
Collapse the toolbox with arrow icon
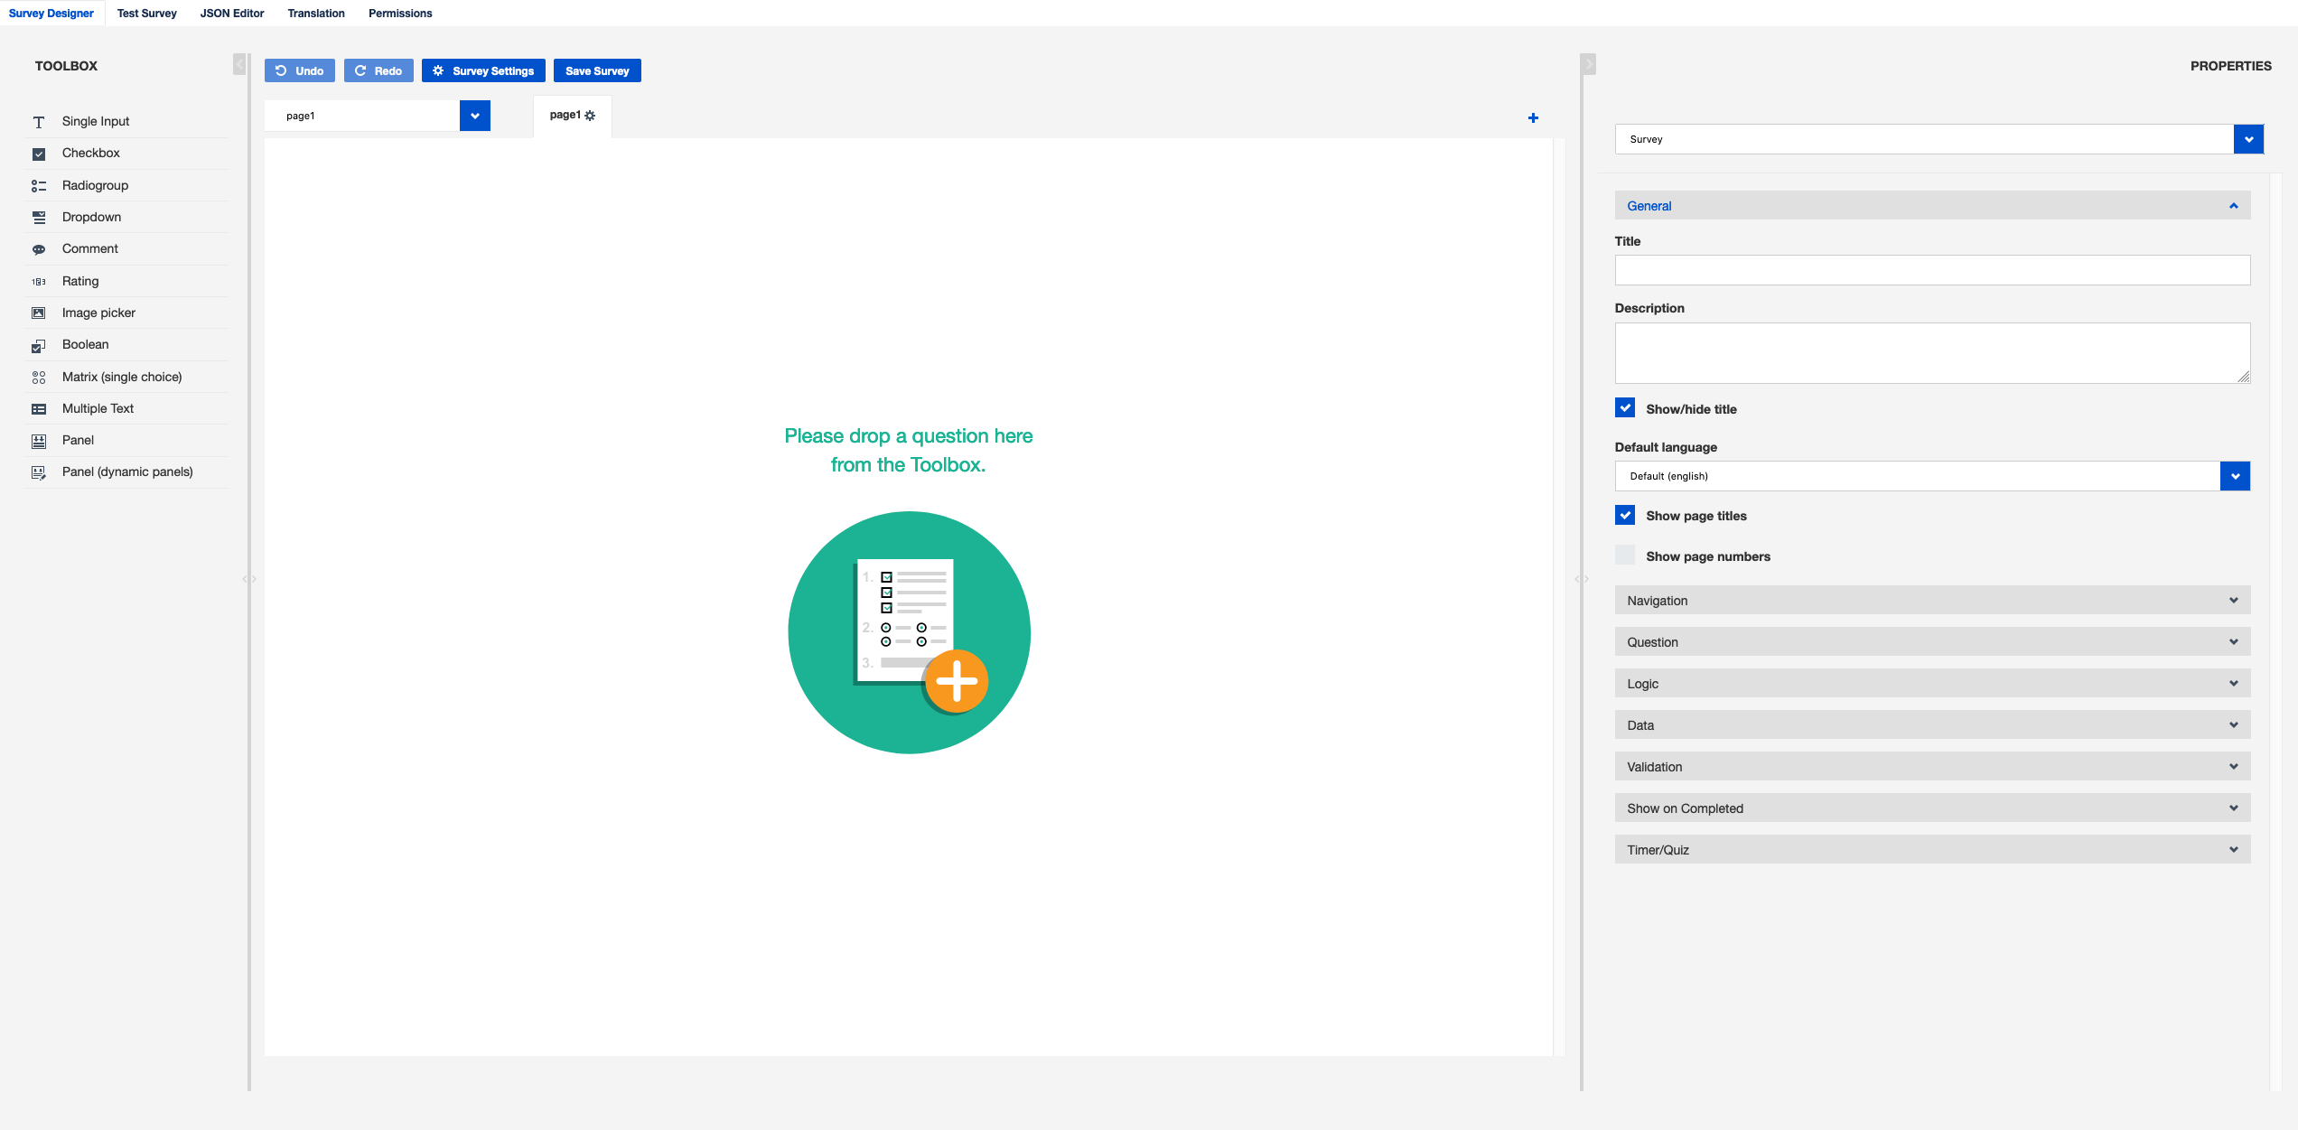[x=239, y=65]
